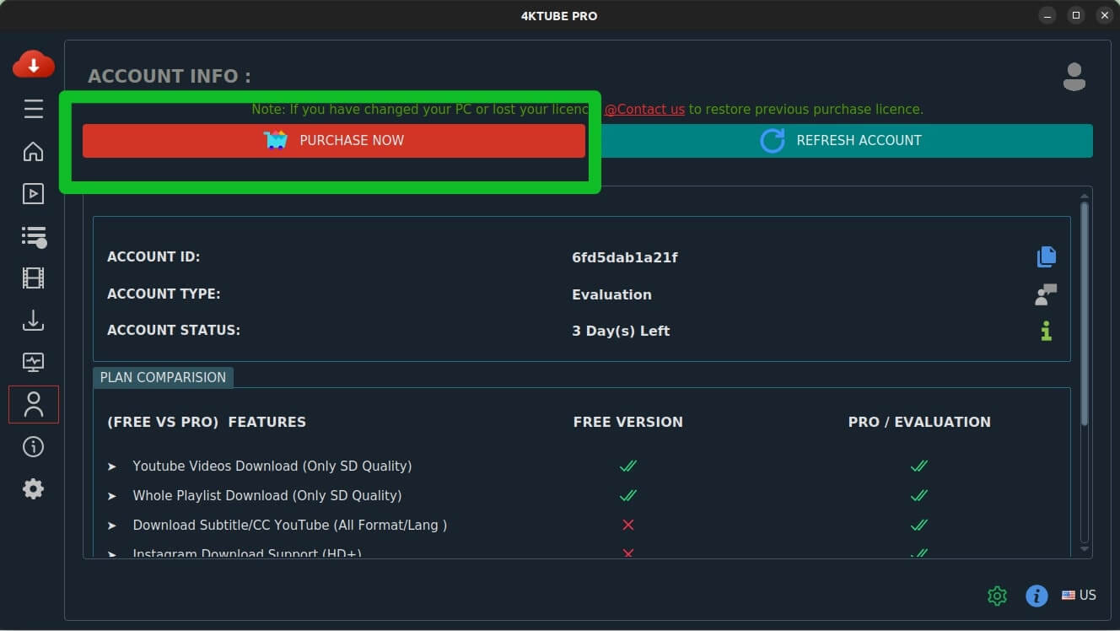This screenshot has width=1120, height=631.
Task: Open the playlist sidebar icon
Action: click(x=34, y=236)
